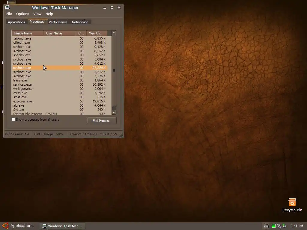The height and width of the screenshot is (230, 307).
Task: Select the taskmgr.exe process row
Action: (x=59, y=38)
